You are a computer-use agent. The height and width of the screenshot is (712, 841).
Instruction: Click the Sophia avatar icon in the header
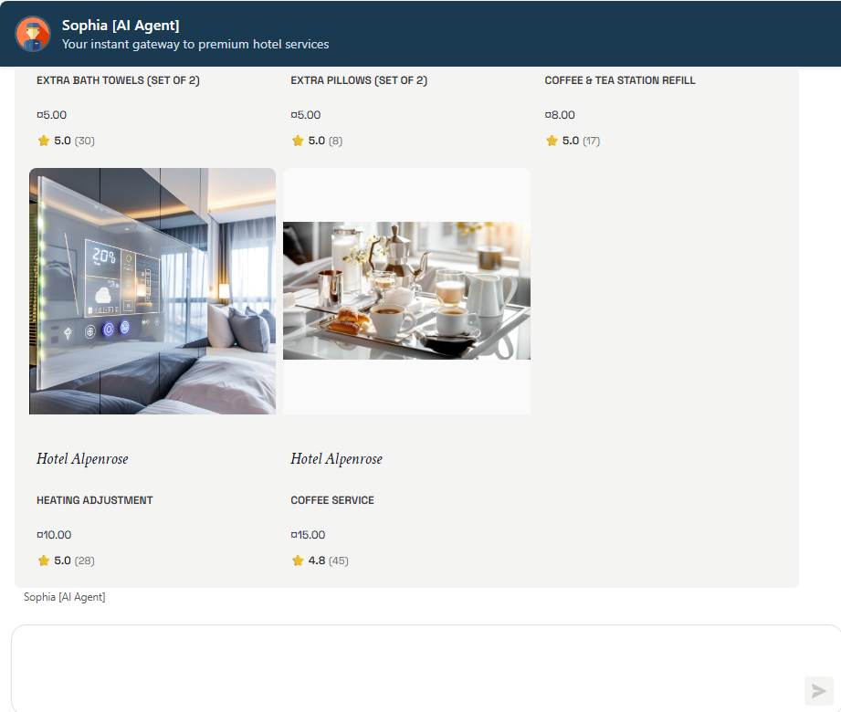pyautogui.click(x=33, y=34)
